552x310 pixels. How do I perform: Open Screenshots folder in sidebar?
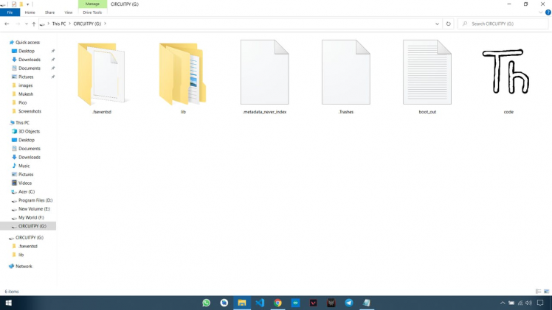click(x=30, y=111)
